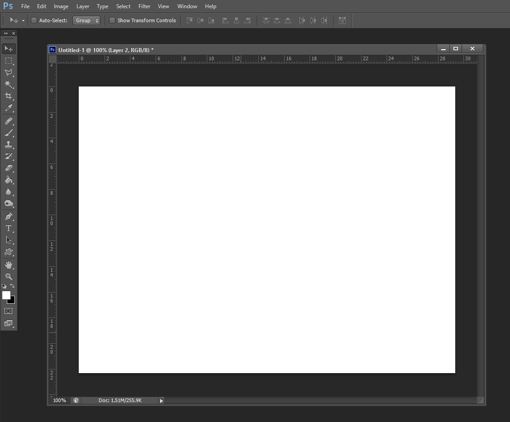Open the View menu
This screenshot has width=510, height=422.
pyautogui.click(x=163, y=6)
